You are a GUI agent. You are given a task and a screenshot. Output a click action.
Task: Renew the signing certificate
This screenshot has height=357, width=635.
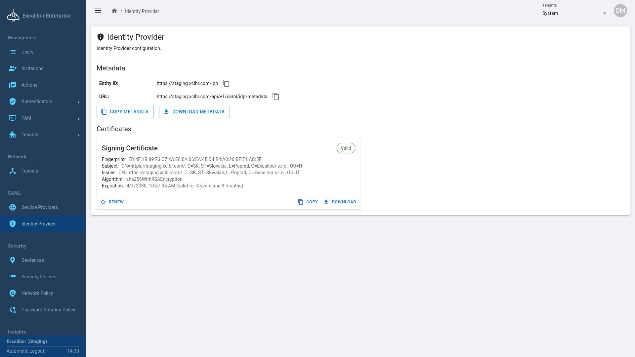click(x=112, y=202)
